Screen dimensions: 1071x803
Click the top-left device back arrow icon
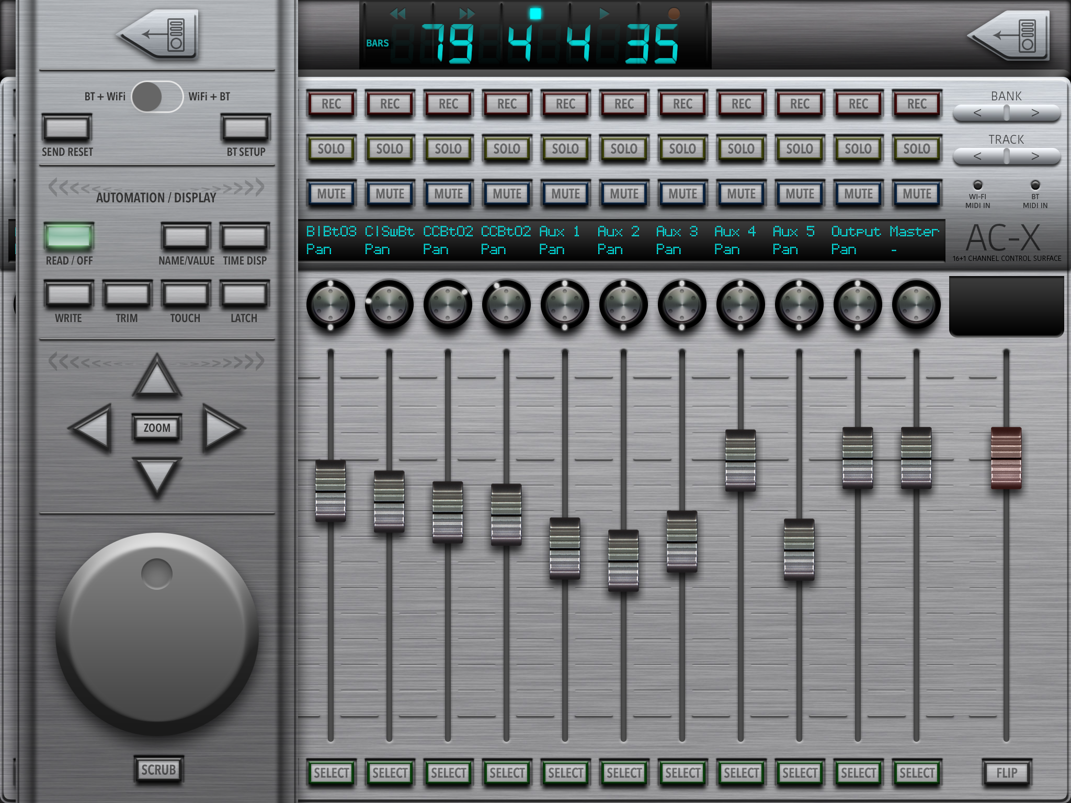pyautogui.click(x=157, y=35)
